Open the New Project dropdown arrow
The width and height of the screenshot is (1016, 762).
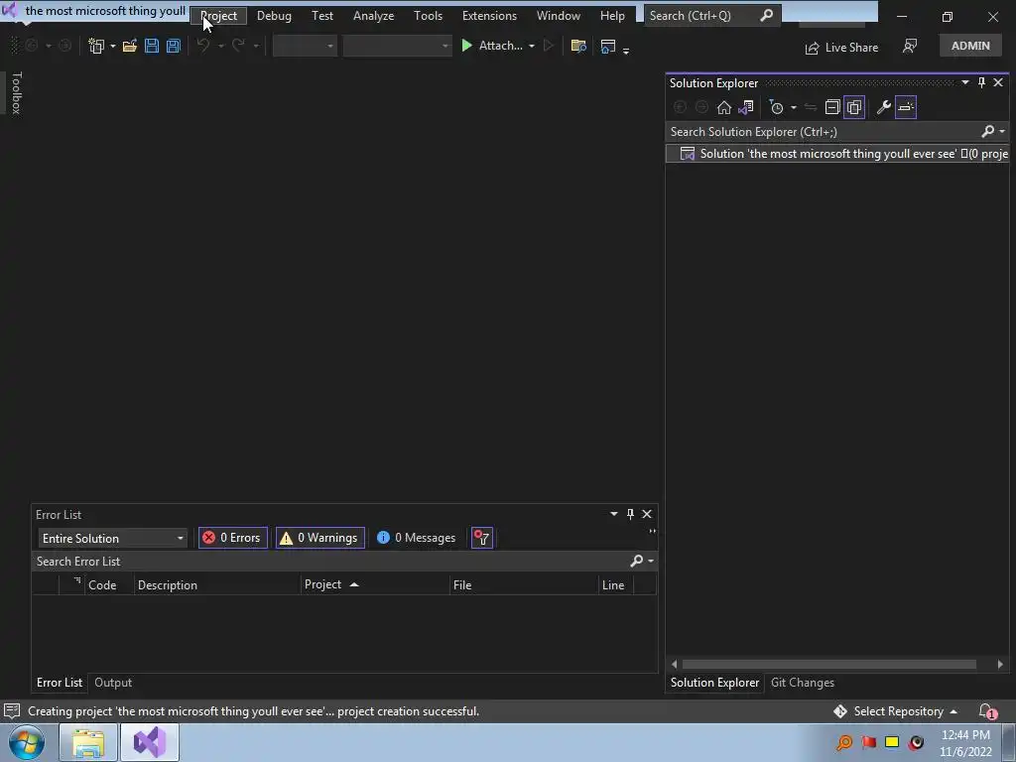(113, 47)
